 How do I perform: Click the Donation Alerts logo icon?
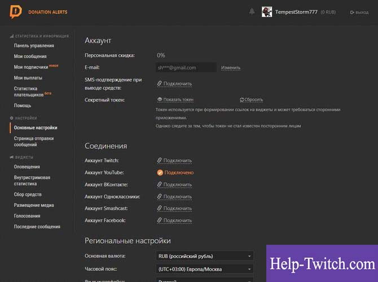[16, 12]
